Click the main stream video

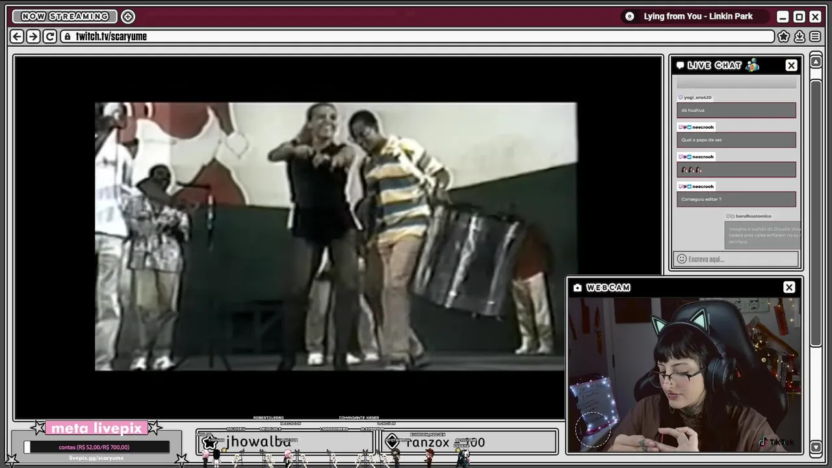click(x=335, y=237)
